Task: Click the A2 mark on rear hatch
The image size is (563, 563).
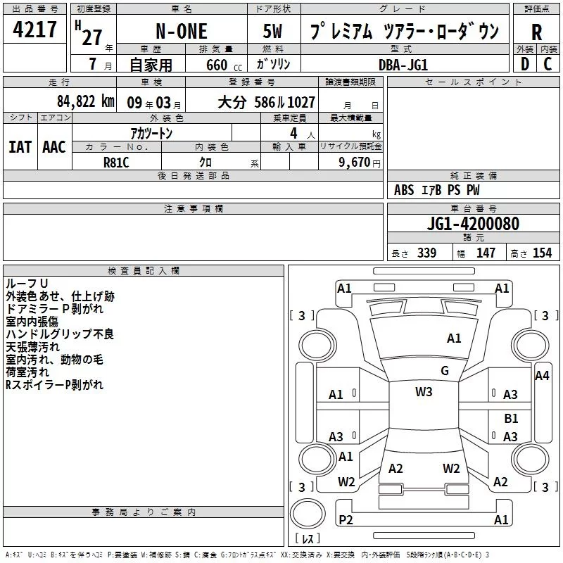Action: pos(396,468)
